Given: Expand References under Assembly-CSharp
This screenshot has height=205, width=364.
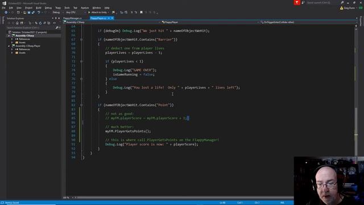Looking at the screenshot, I should pos(12,39).
